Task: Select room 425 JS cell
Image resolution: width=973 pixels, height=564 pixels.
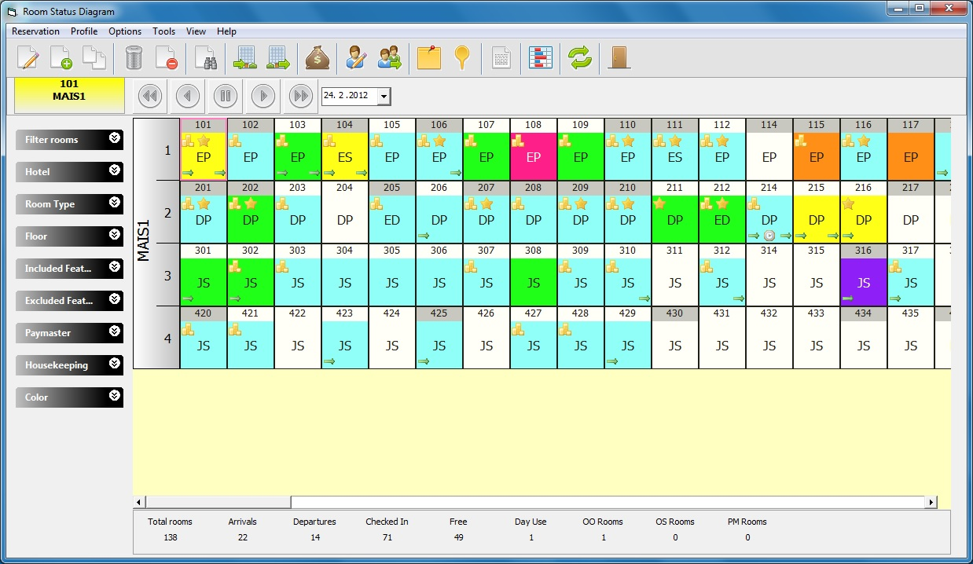Action: pos(439,338)
